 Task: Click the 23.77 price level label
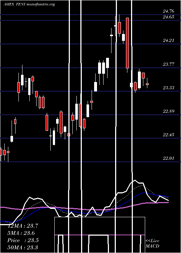[x=169, y=64]
